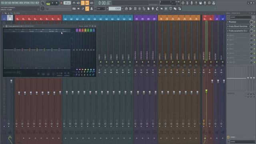Expand Fruity Blood Overdrive slot arrow
256x144 pixels.
pos(228,26)
